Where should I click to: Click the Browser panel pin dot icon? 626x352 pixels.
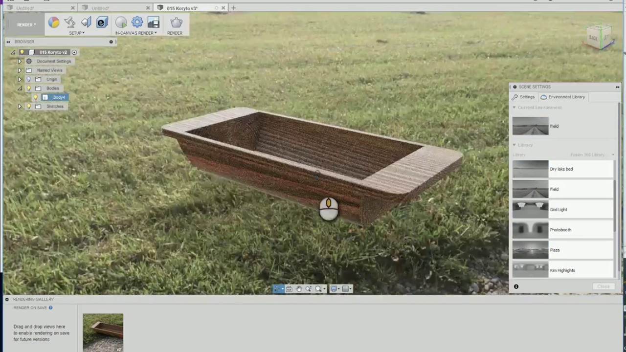111,42
